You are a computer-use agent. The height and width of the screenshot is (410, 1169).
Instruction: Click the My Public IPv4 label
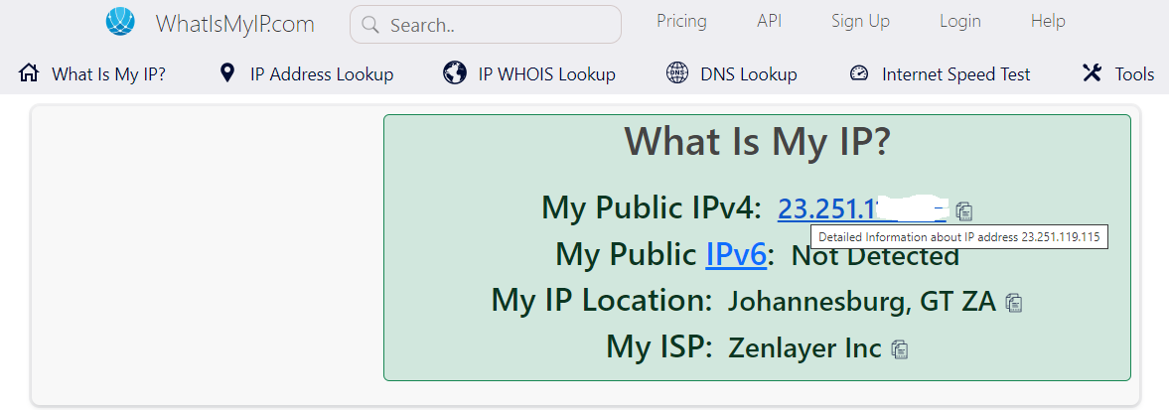point(651,208)
